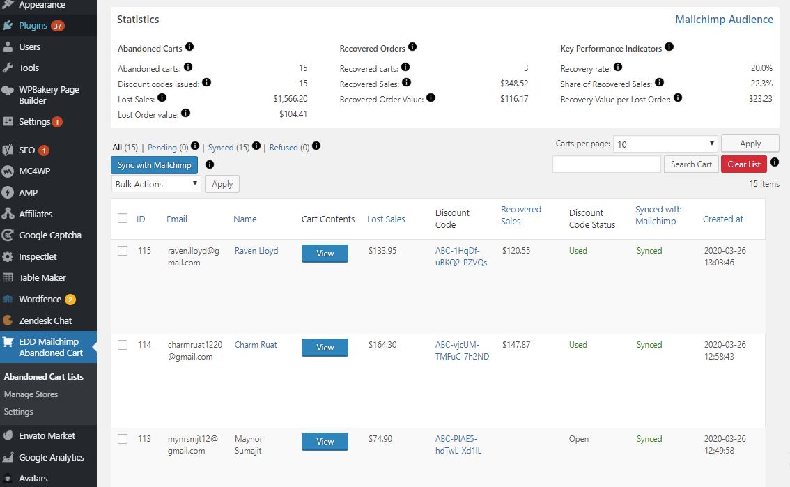This screenshot has width=790, height=487.
Task: Click the info icon after Refused filter
Action: 316,146
